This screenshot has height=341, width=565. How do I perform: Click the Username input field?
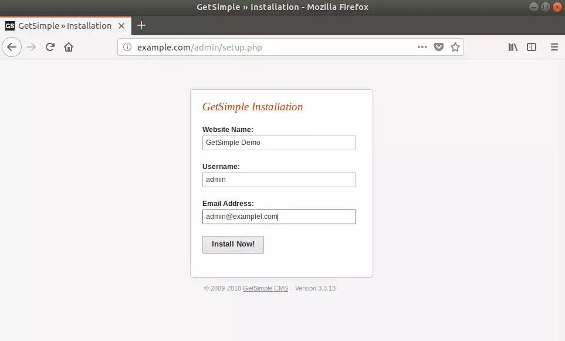pos(279,180)
